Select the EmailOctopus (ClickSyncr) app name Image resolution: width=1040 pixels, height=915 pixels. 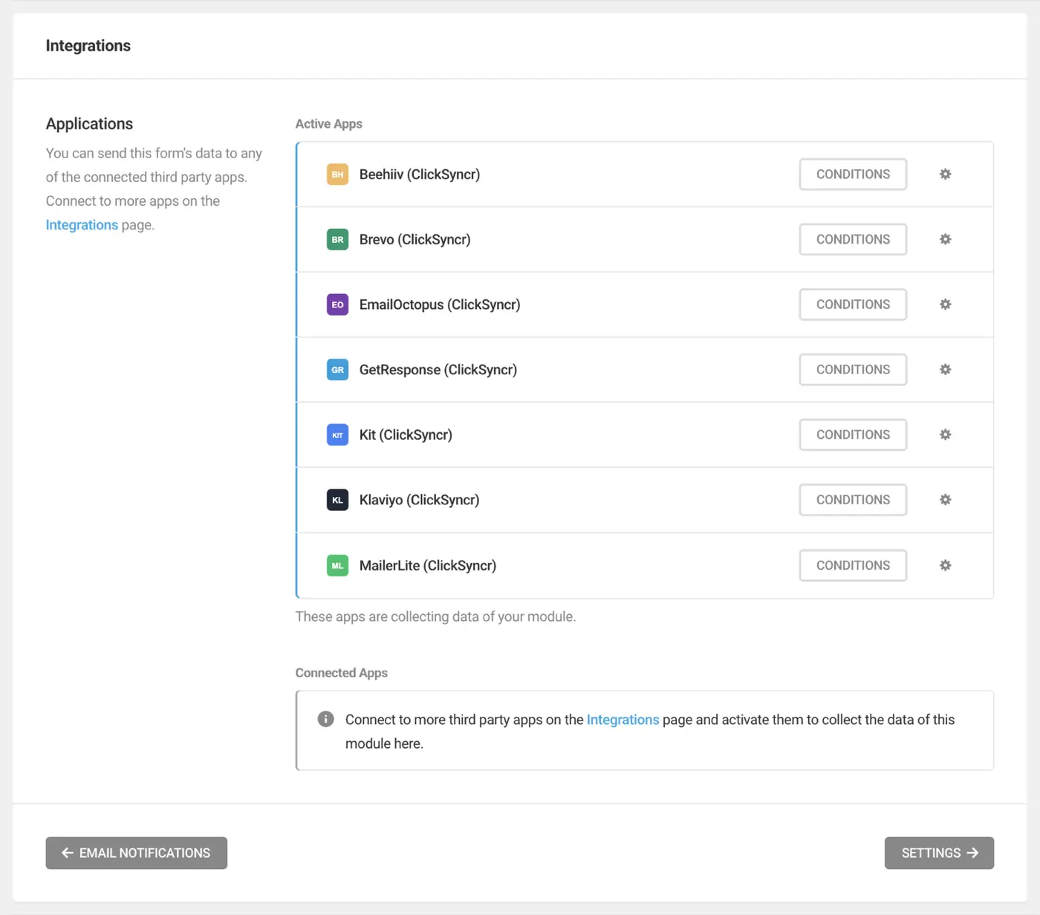click(440, 305)
